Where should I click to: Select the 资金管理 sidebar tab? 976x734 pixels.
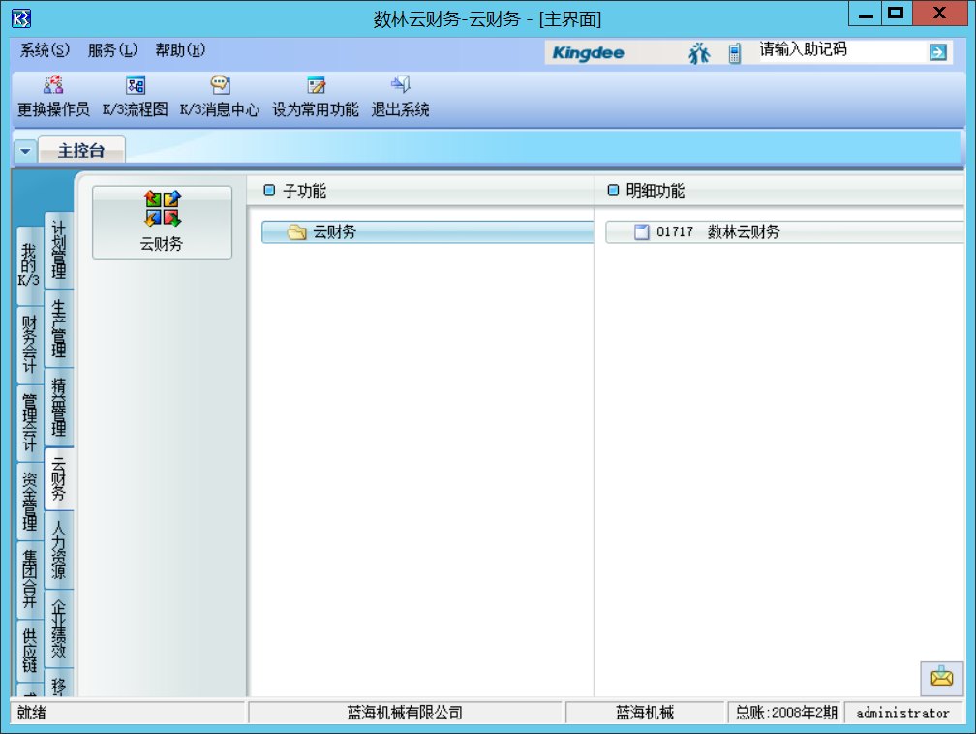[x=29, y=502]
